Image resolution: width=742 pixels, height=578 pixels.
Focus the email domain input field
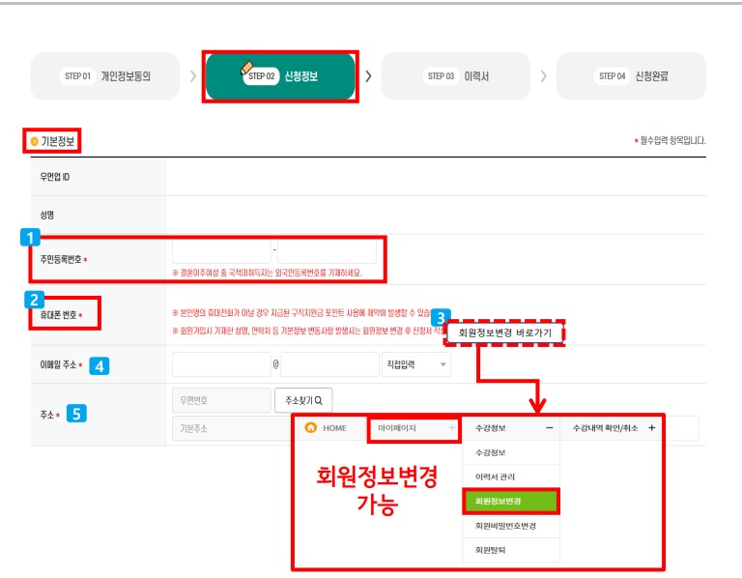click(329, 364)
